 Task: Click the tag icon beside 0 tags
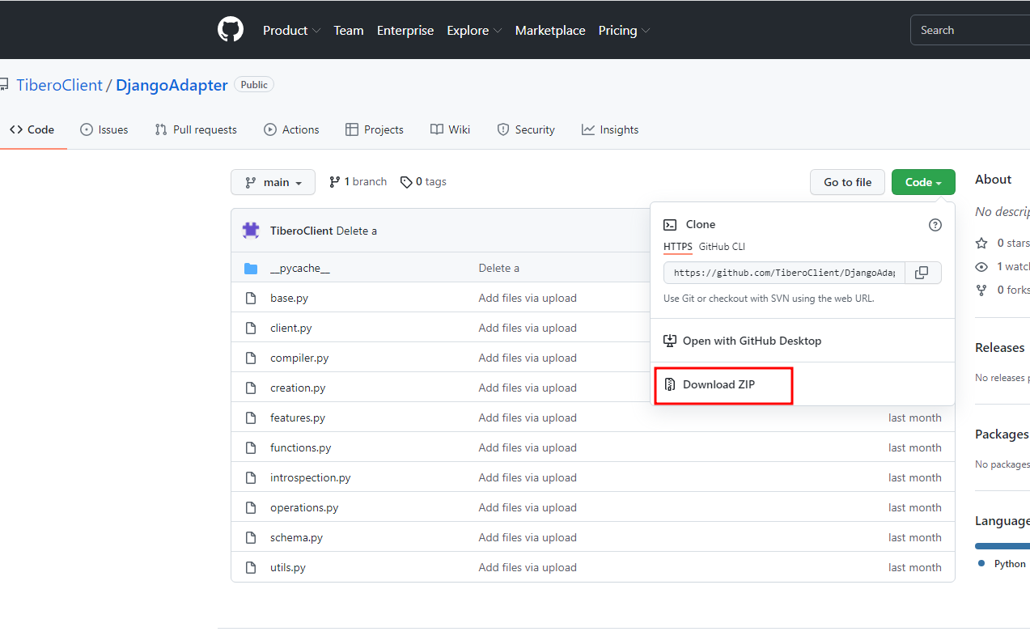(406, 182)
